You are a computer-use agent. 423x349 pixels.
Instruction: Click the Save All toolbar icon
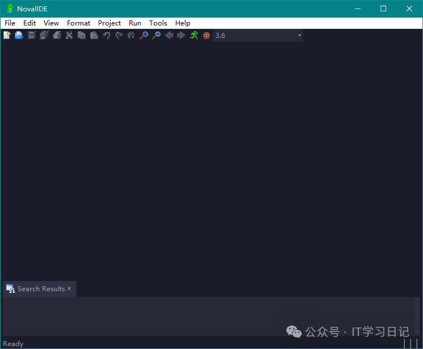(x=44, y=35)
